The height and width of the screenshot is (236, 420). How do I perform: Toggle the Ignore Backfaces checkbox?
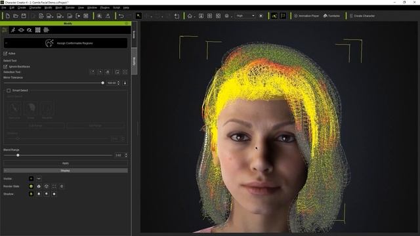click(5, 66)
